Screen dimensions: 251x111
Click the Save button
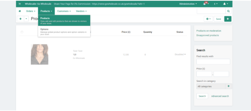tap(218, 19)
